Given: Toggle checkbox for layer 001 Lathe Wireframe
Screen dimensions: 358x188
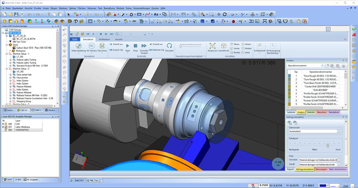Looking at the screenshot, I should (3, 127).
